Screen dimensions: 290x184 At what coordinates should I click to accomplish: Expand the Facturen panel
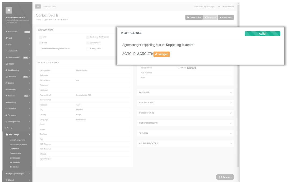tap(185, 92)
